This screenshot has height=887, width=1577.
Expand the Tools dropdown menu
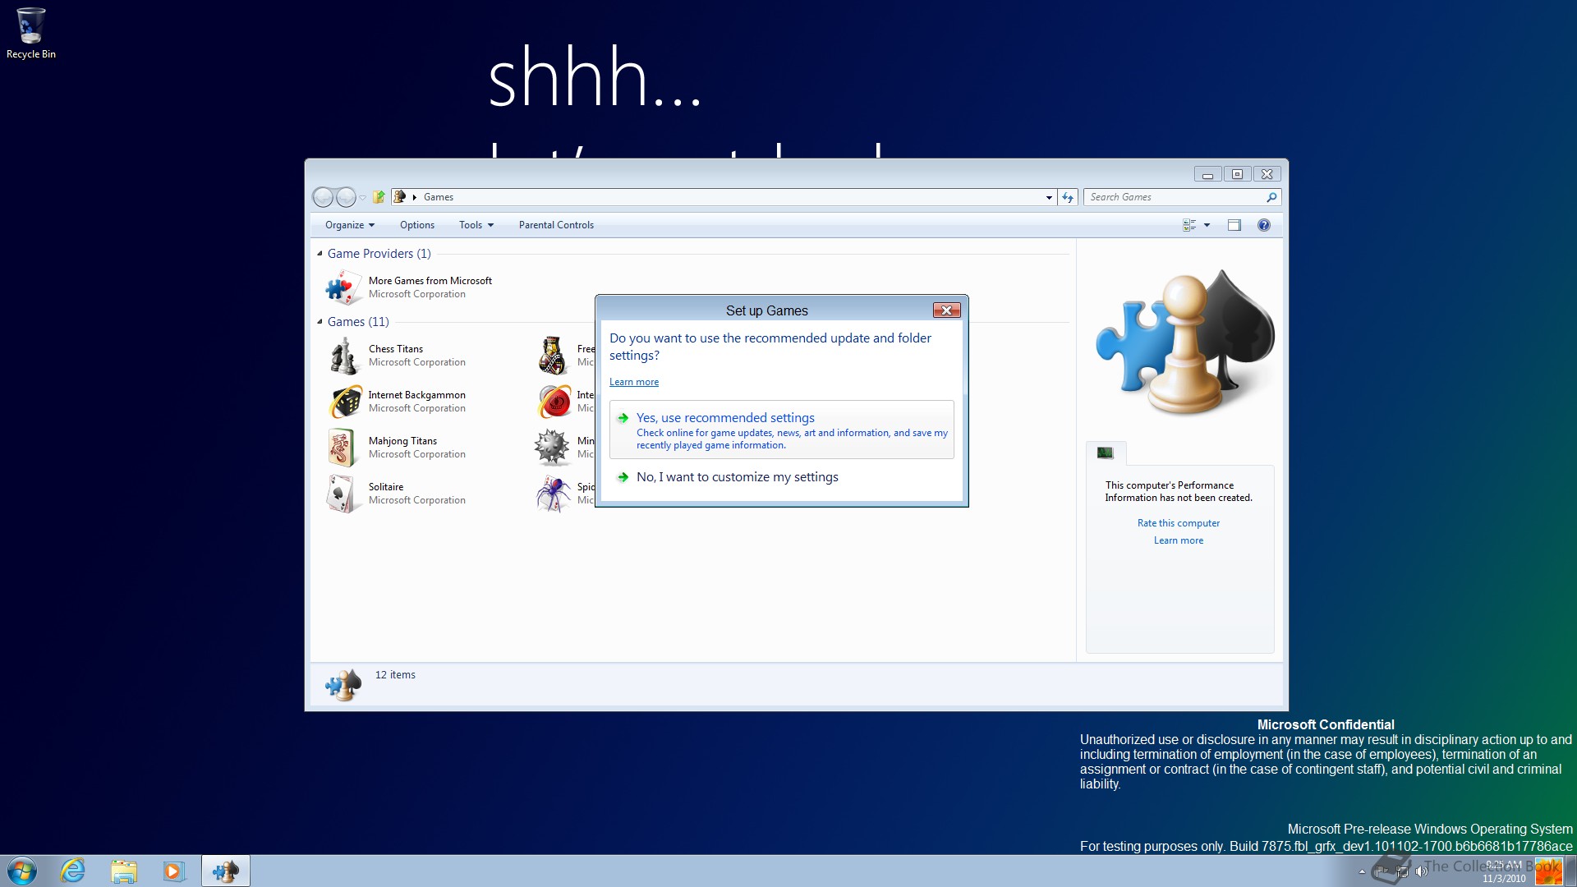point(476,225)
